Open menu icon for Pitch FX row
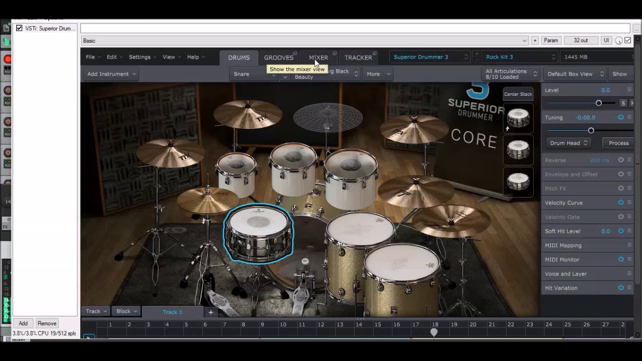The height and width of the screenshot is (361, 642). tap(629, 188)
